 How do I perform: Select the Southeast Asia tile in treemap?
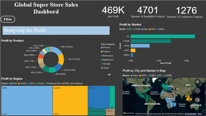coord(97,112)
